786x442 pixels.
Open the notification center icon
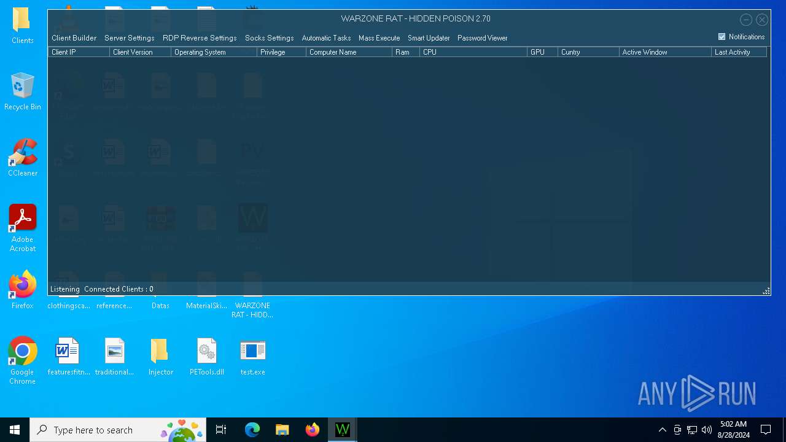(766, 430)
